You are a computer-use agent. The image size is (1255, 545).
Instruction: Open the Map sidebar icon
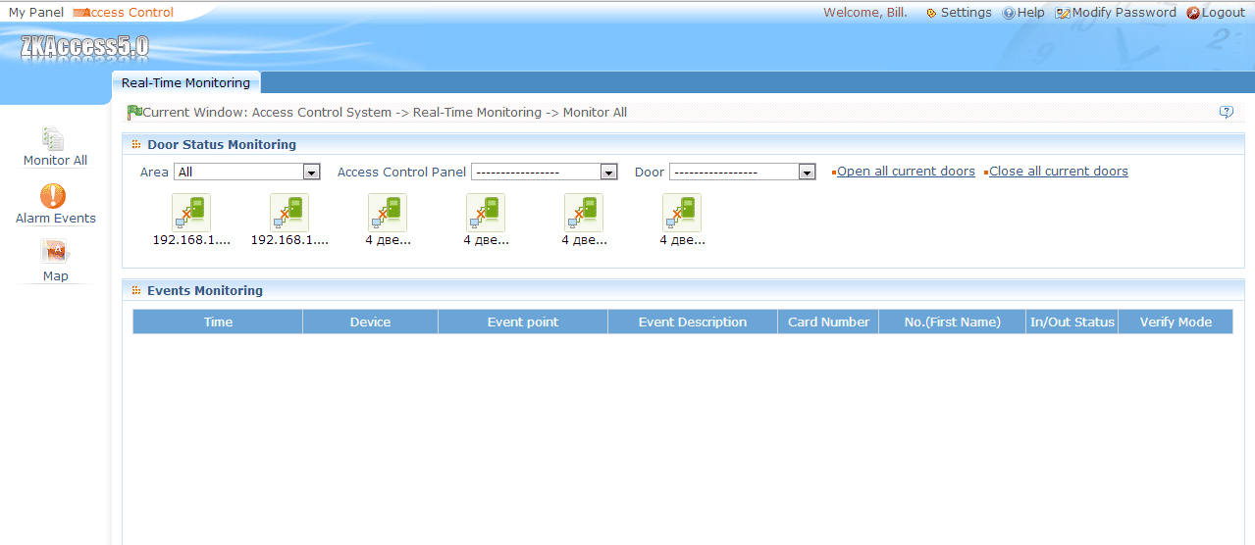(55, 254)
